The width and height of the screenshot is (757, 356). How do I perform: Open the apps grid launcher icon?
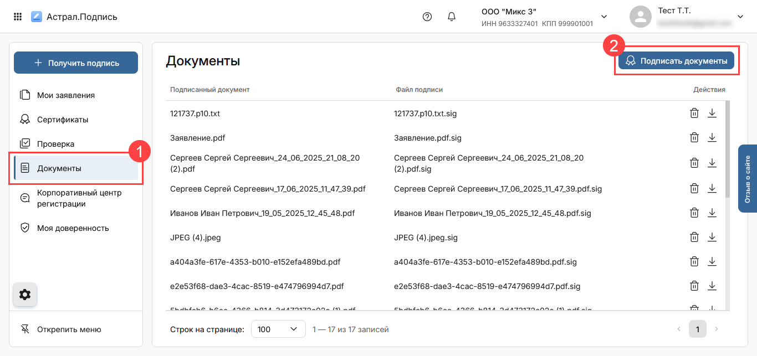tap(18, 17)
